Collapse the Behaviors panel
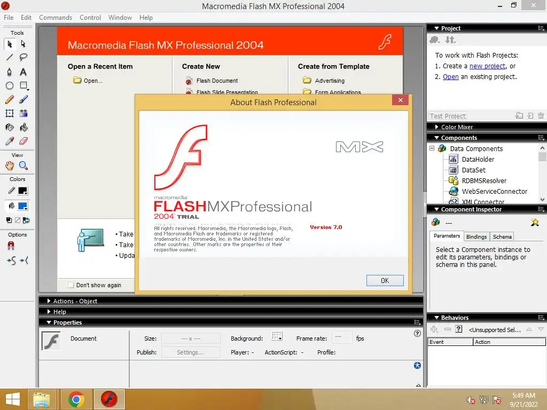The height and width of the screenshot is (410, 547). (x=436, y=318)
